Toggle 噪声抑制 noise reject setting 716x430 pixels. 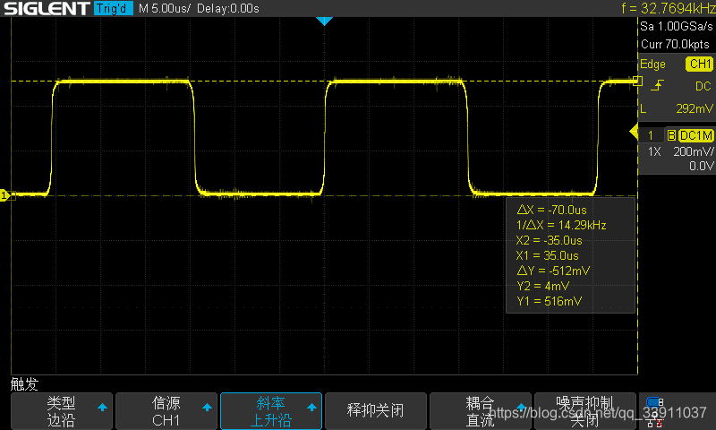pos(585,411)
